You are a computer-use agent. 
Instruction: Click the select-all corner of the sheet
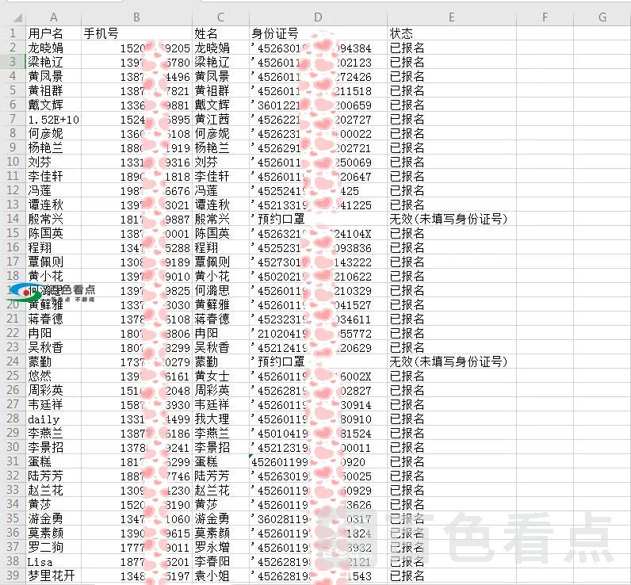coord(13,17)
